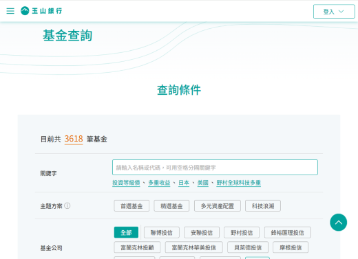This screenshot has height=259, width=358.
Task: Click the 日本 keyword link
Action: tap(184, 183)
